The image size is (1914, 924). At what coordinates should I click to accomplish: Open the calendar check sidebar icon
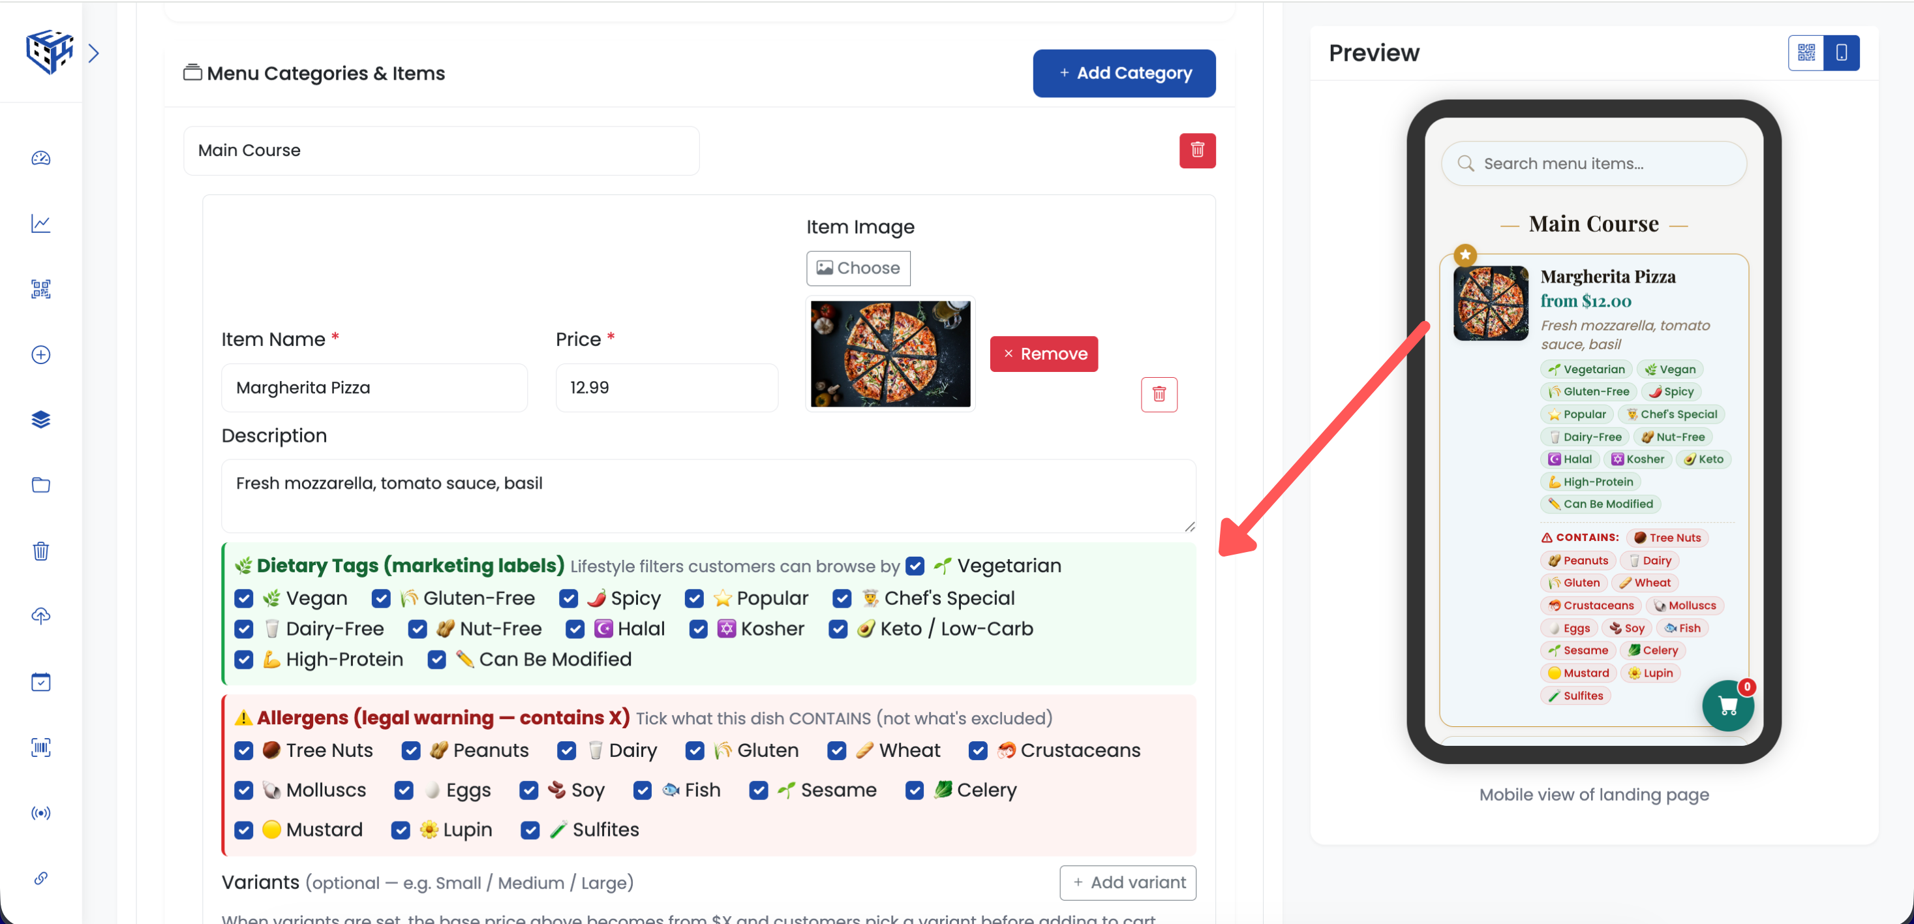41,682
